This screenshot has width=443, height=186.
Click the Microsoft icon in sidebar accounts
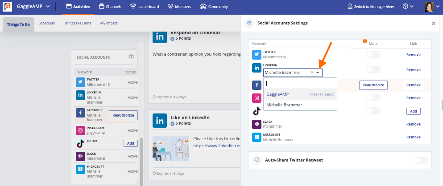click(80, 170)
